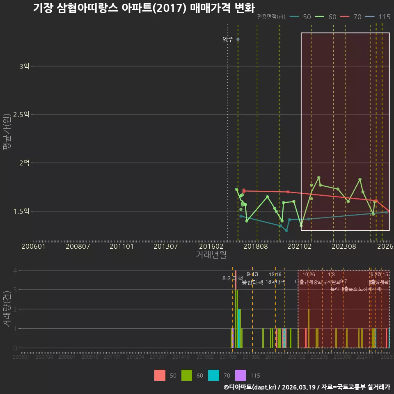Click the '거래량(건)' axis title
This screenshot has width=394, height=394.
[7, 309]
